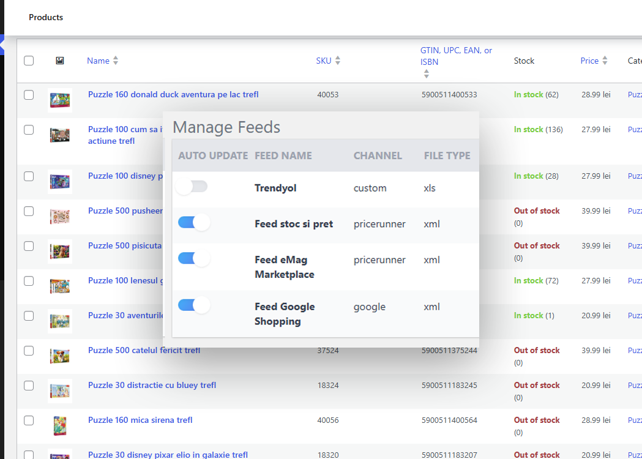
Task: Sort products by Price column
Action: click(589, 61)
